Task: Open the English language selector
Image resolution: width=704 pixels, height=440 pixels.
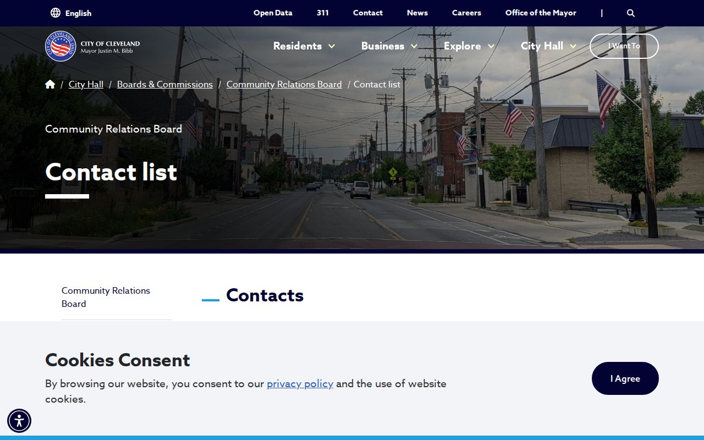Action: pyautogui.click(x=71, y=13)
